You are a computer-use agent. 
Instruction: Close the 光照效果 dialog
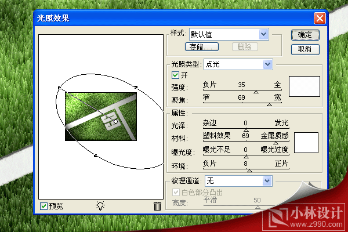click(320, 18)
